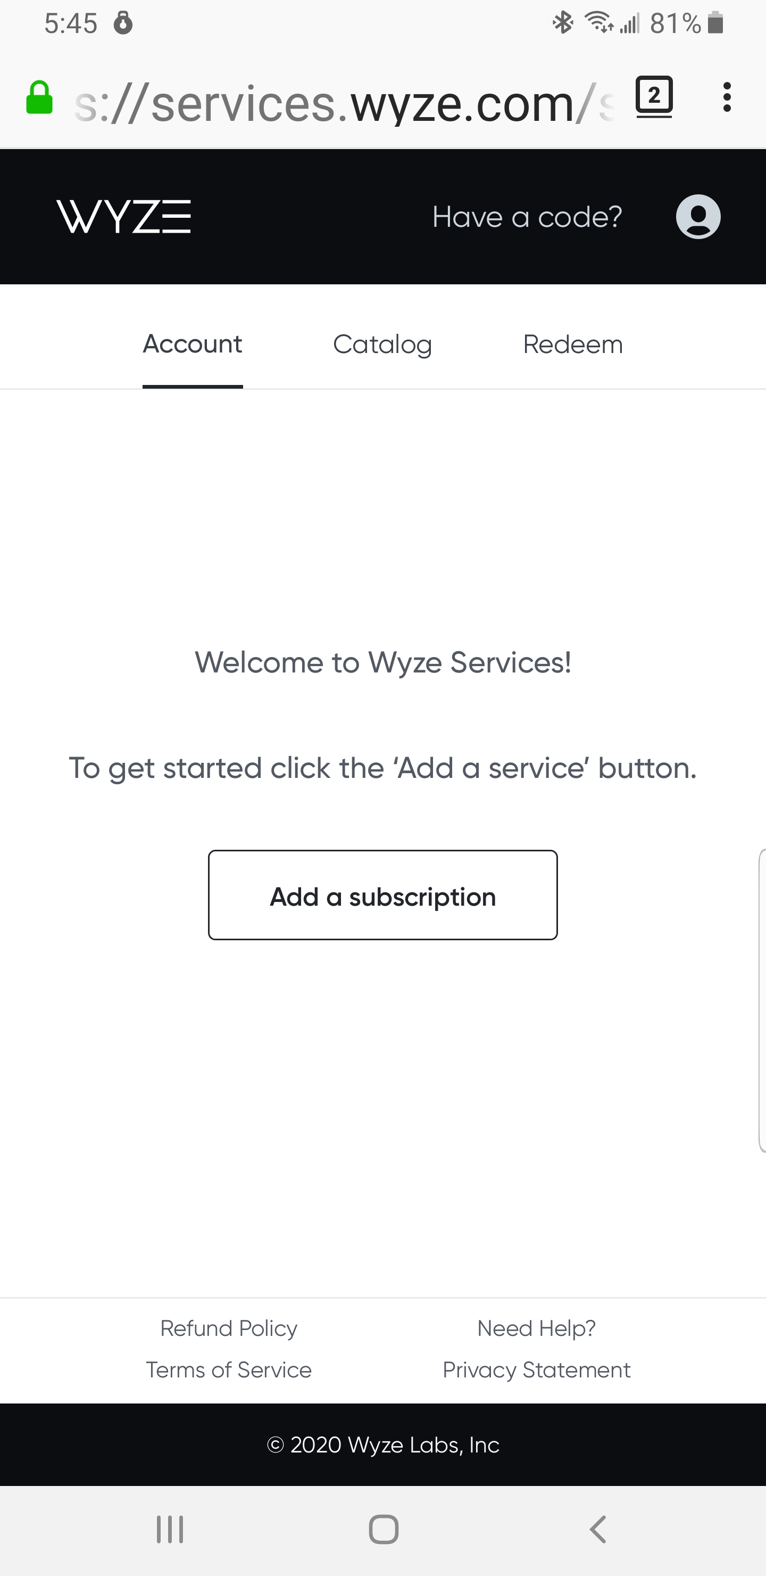Image resolution: width=766 pixels, height=1576 pixels.
Task: Select the Account tab
Action: tap(193, 344)
